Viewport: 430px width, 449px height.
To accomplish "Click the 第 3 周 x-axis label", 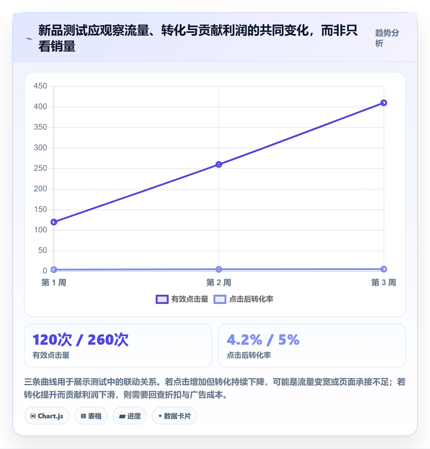I will point(384,282).
